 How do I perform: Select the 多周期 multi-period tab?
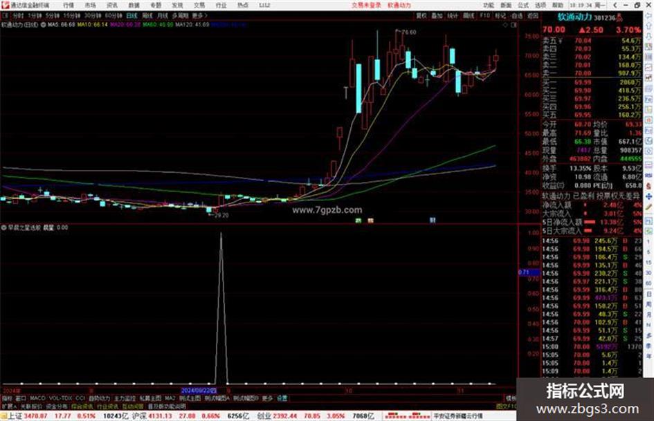pos(180,15)
